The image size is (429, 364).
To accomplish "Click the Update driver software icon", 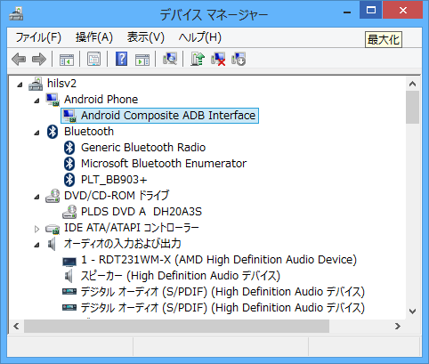I will pyautogui.click(x=198, y=59).
